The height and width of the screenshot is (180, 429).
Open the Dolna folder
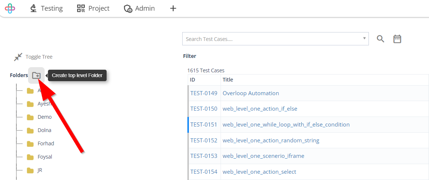coord(44,130)
